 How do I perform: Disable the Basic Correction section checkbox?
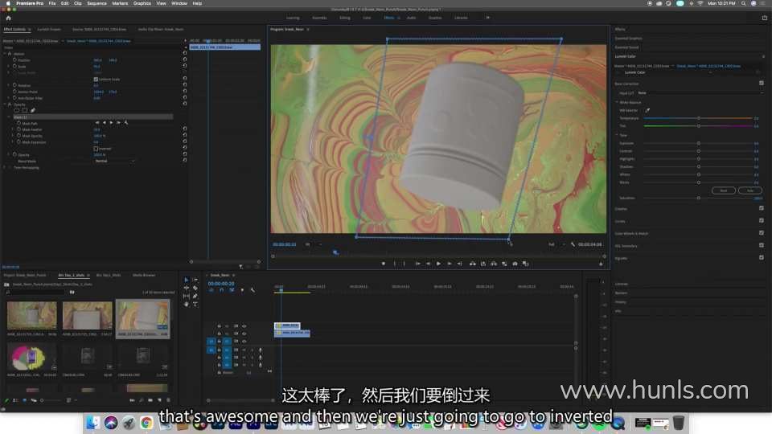point(761,83)
